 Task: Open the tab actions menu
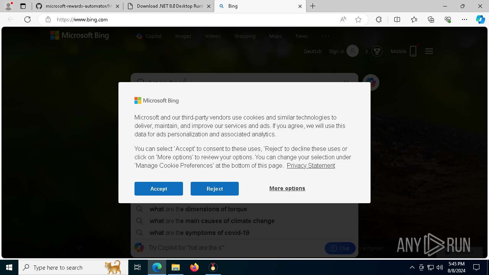(x=23, y=6)
